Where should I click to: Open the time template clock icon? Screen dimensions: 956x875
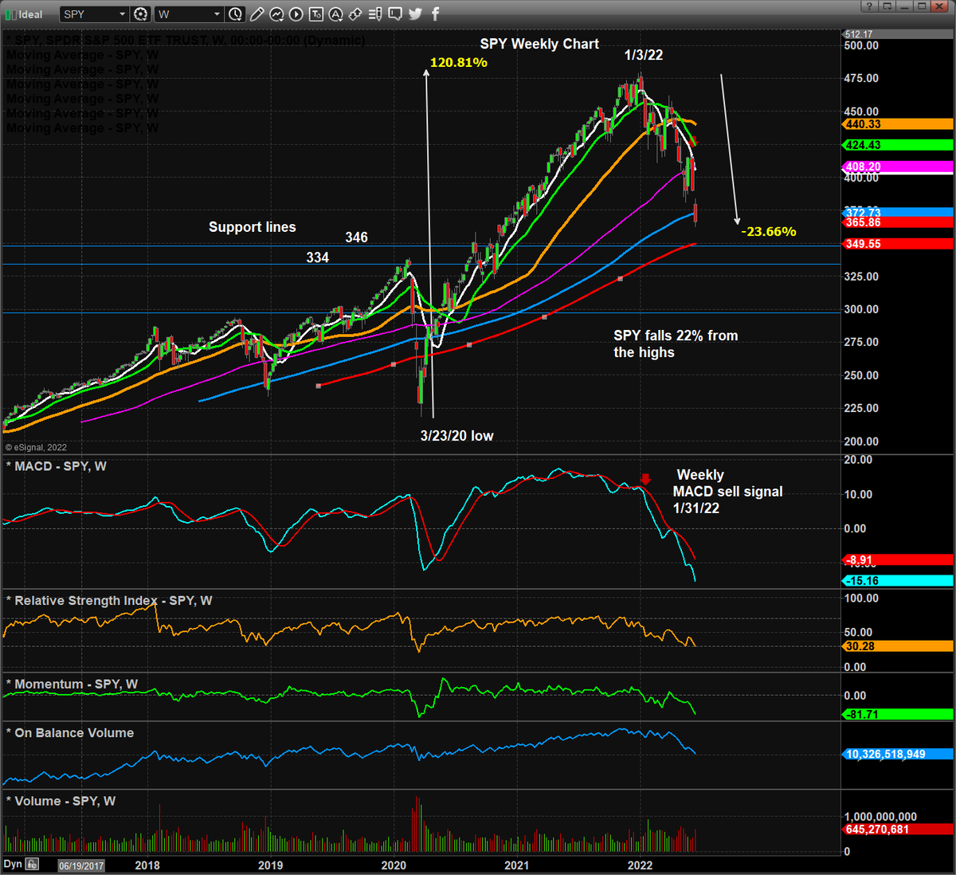point(236,14)
